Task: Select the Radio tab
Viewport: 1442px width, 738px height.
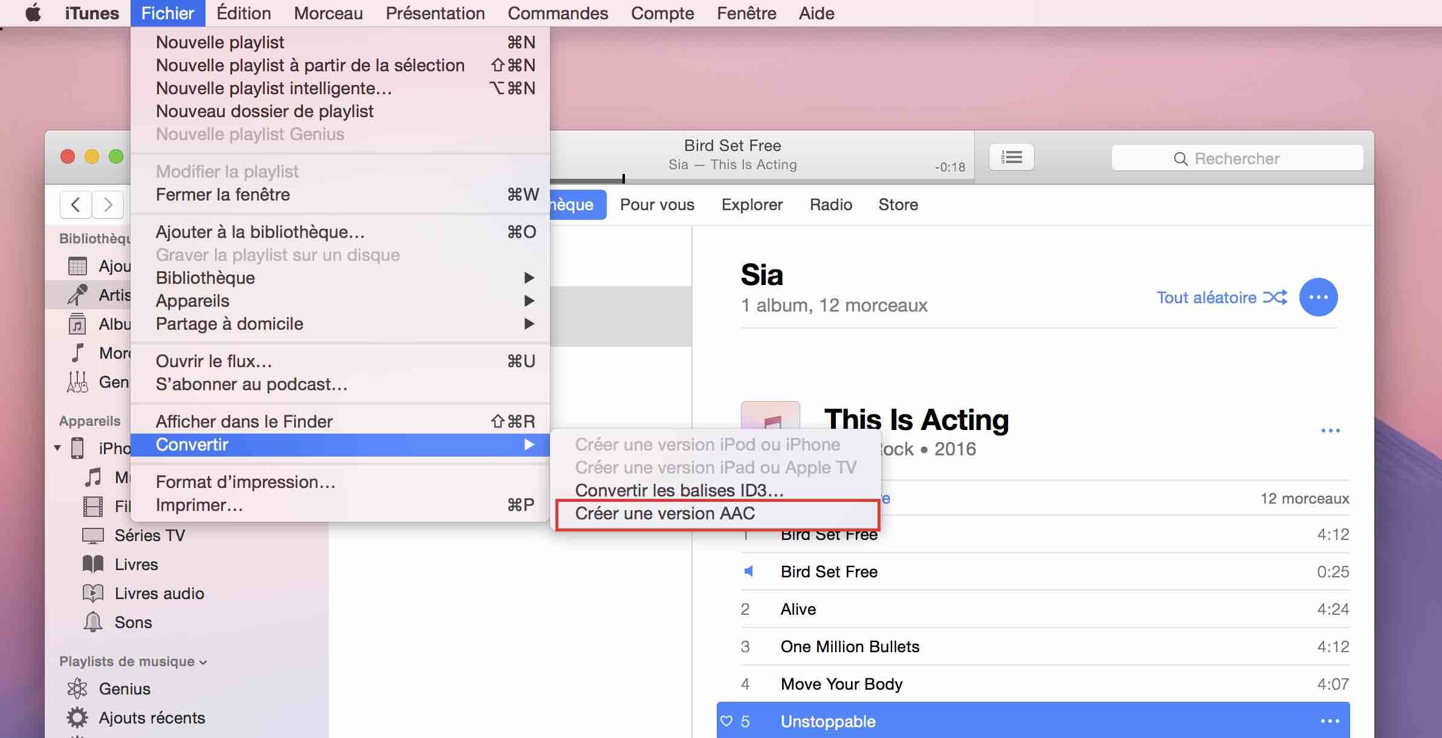Action: [830, 204]
